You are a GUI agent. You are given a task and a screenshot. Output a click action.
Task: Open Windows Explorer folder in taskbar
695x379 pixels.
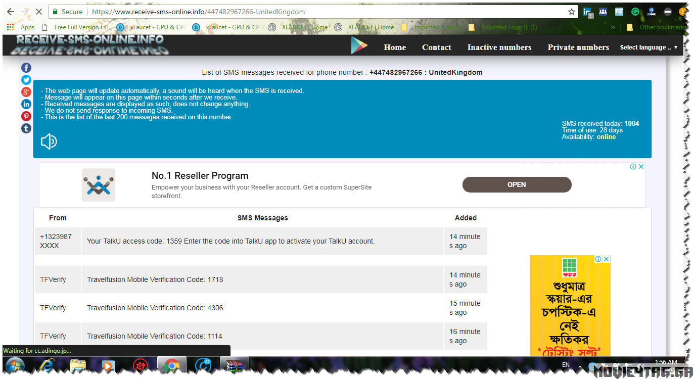pos(78,366)
